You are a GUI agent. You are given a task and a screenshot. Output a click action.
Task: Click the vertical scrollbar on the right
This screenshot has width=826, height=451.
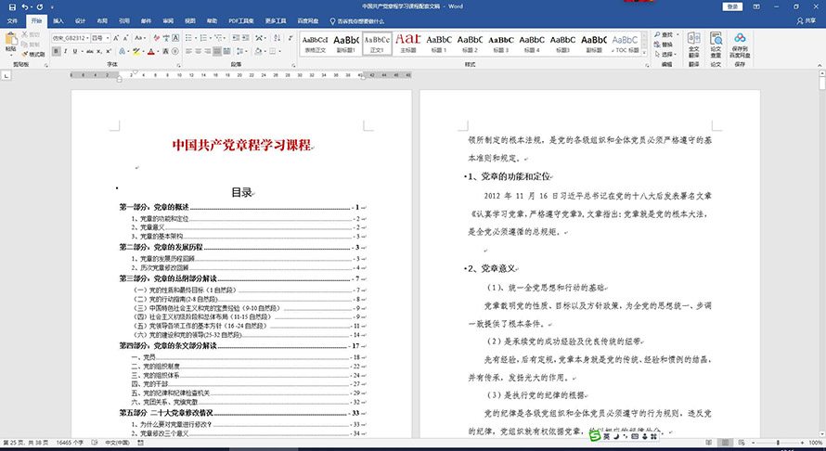pyautogui.click(x=821, y=83)
